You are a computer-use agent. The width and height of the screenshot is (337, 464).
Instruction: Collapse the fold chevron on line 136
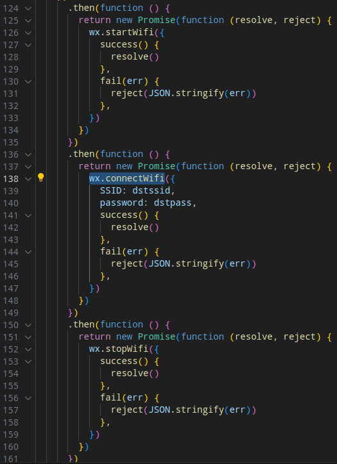pyautogui.click(x=28, y=154)
